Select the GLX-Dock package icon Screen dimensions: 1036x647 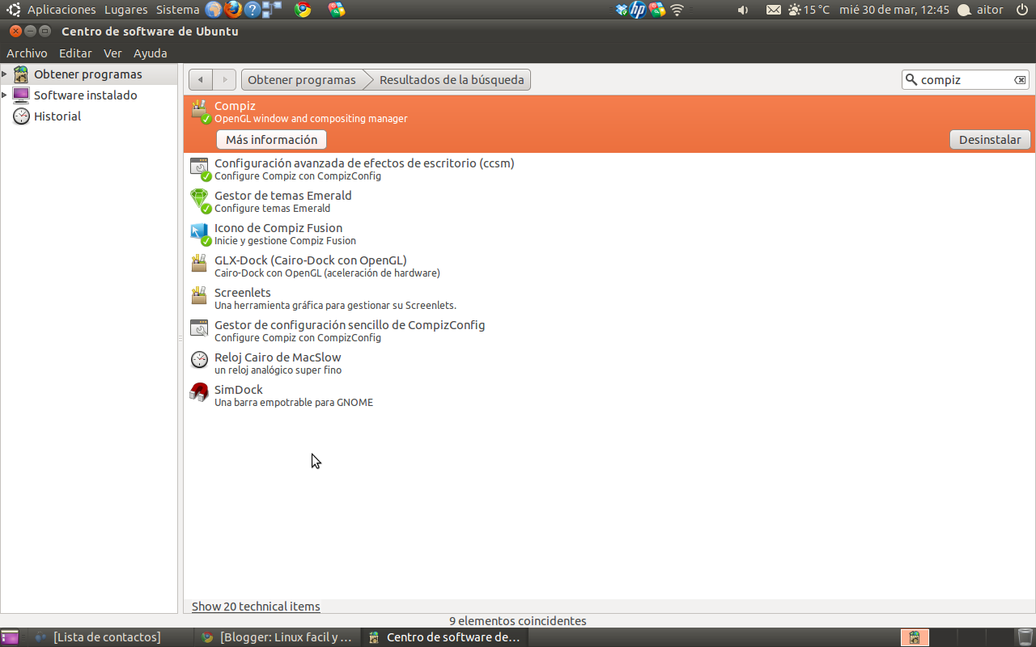pyautogui.click(x=199, y=264)
